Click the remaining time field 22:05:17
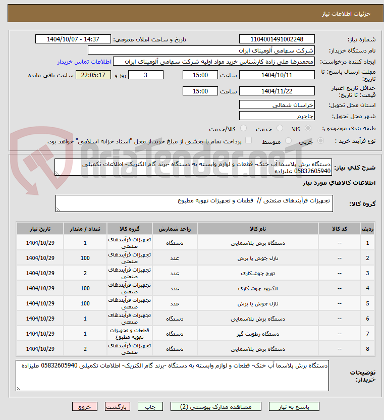This screenshot has width=384, height=420. click(93, 75)
